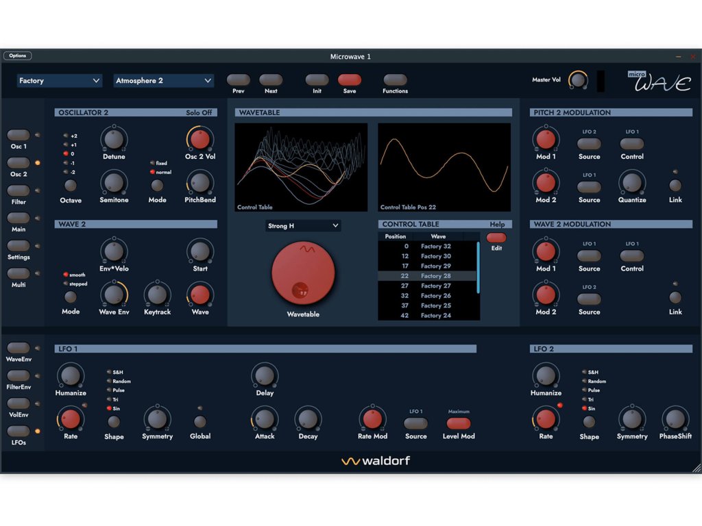Open the Atmosphere 2 preset dropdown
702x526 pixels.
pos(163,81)
